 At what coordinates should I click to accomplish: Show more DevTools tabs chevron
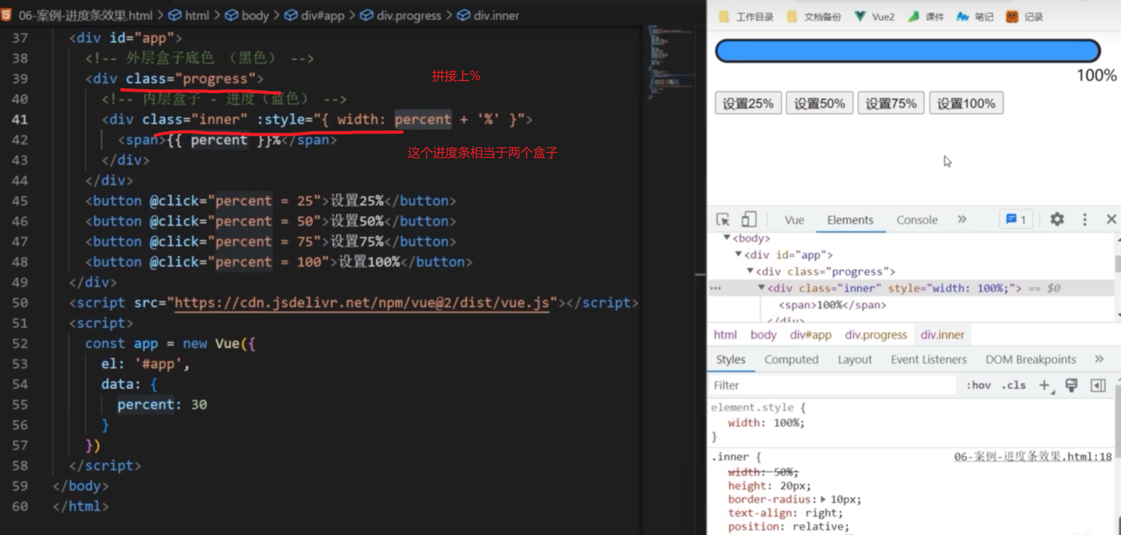tap(962, 220)
